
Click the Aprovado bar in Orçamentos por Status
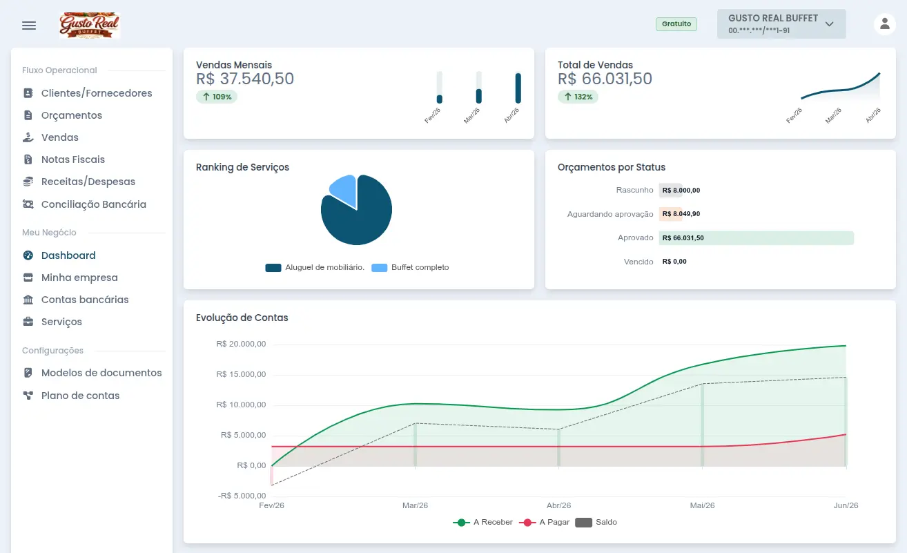click(x=756, y=238)
